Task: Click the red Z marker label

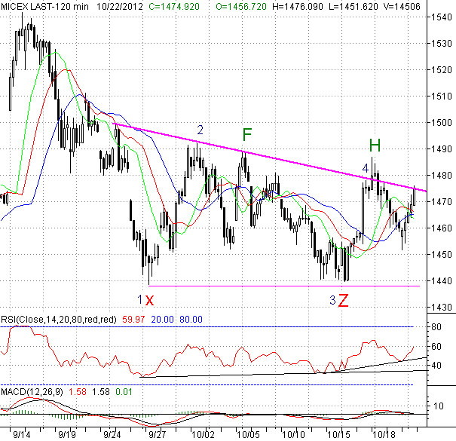Action: [344, 300]
